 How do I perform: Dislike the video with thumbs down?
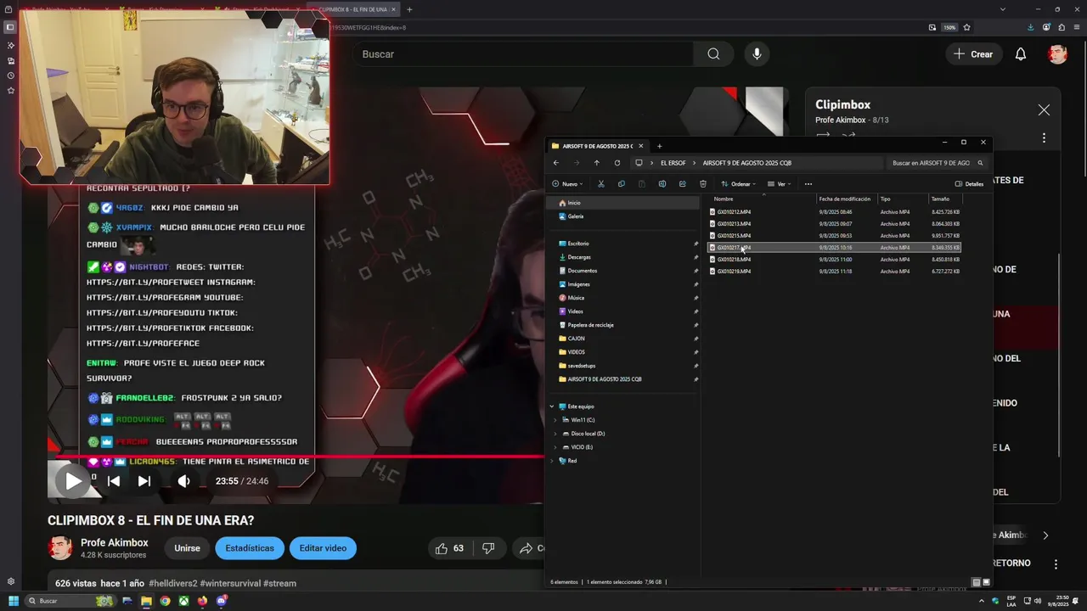(x=488, y=548)
